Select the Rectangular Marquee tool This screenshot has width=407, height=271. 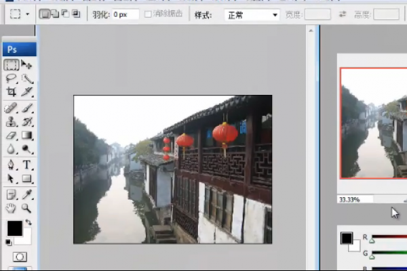tap(11, 64)
